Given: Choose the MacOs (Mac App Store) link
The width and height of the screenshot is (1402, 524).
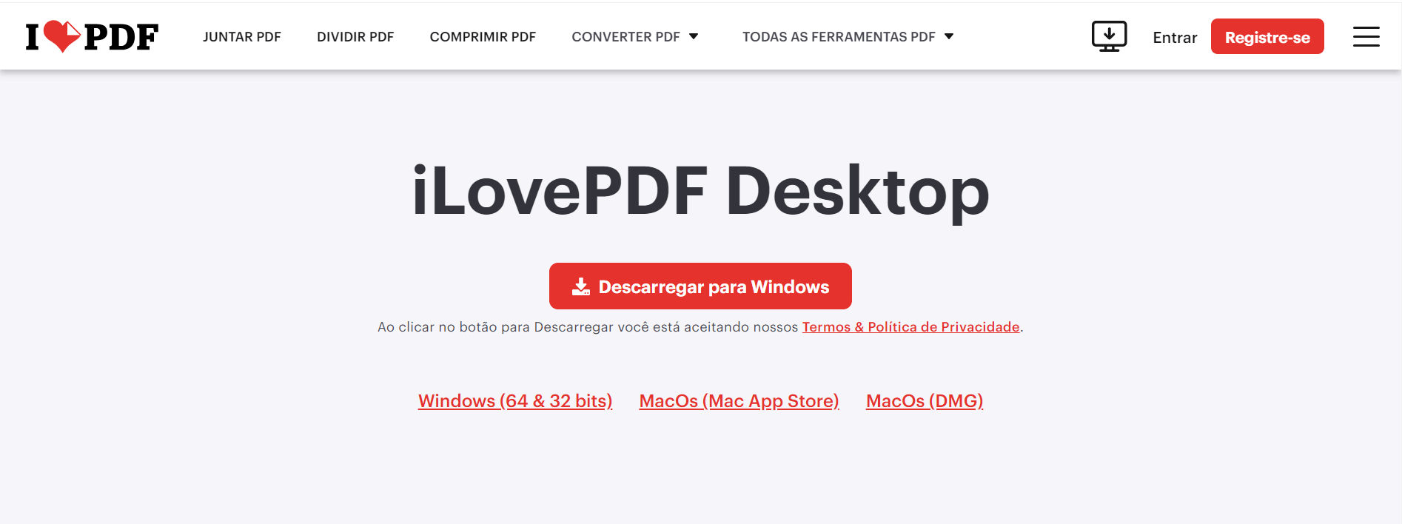Looking at the screenshot, I should 739,400.
